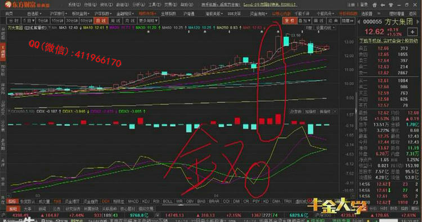Open the 更多周期 dropdown
The width and height of the screenshot is (422, 222).
pyautogui.click(x=148, y=21)
